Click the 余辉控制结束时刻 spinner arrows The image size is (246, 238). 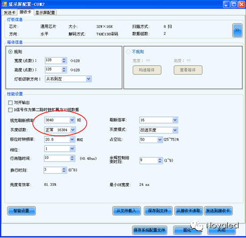(x=160, y=160)
